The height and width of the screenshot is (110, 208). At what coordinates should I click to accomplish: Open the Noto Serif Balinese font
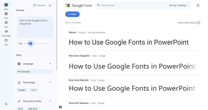(x=79, y=103)
